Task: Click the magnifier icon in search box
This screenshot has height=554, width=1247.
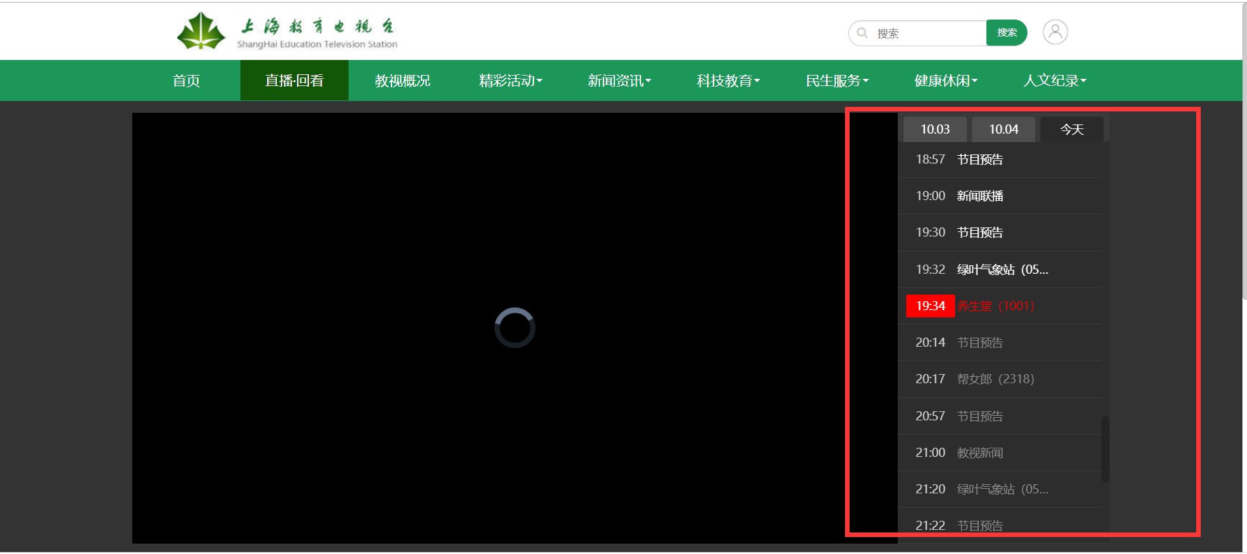Action: [x=863, y=33]
